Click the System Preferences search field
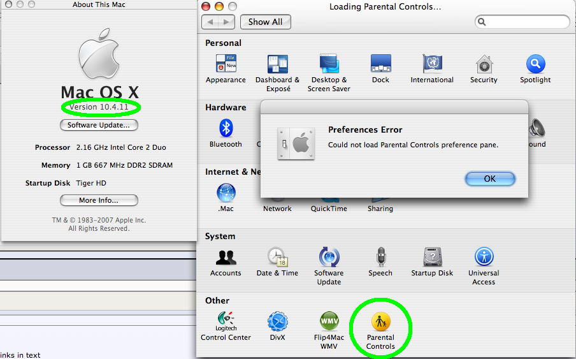This screenshot has height=359, width=576. pyautogui.click(x=522, y=22)
